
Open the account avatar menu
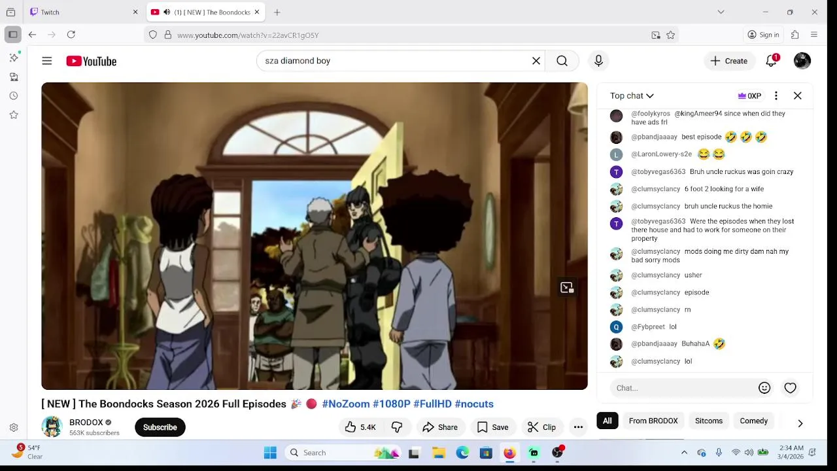(x=802, y=61)
